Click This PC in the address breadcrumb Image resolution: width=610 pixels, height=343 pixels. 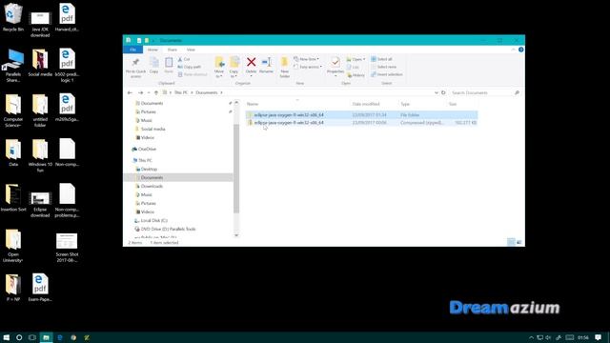[181, 92]
